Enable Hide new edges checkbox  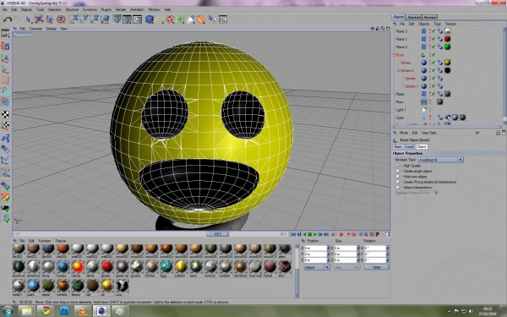pyautogui.click(x=398, y=177)
